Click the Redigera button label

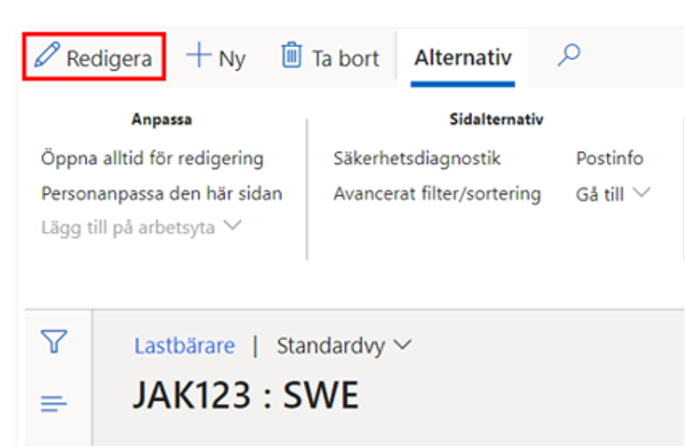[x=109, y=58]
